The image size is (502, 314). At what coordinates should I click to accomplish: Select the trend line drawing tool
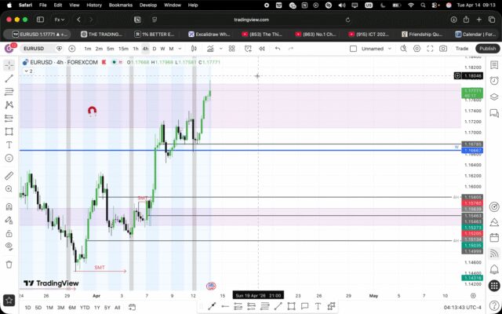click(x=9, y=78)
